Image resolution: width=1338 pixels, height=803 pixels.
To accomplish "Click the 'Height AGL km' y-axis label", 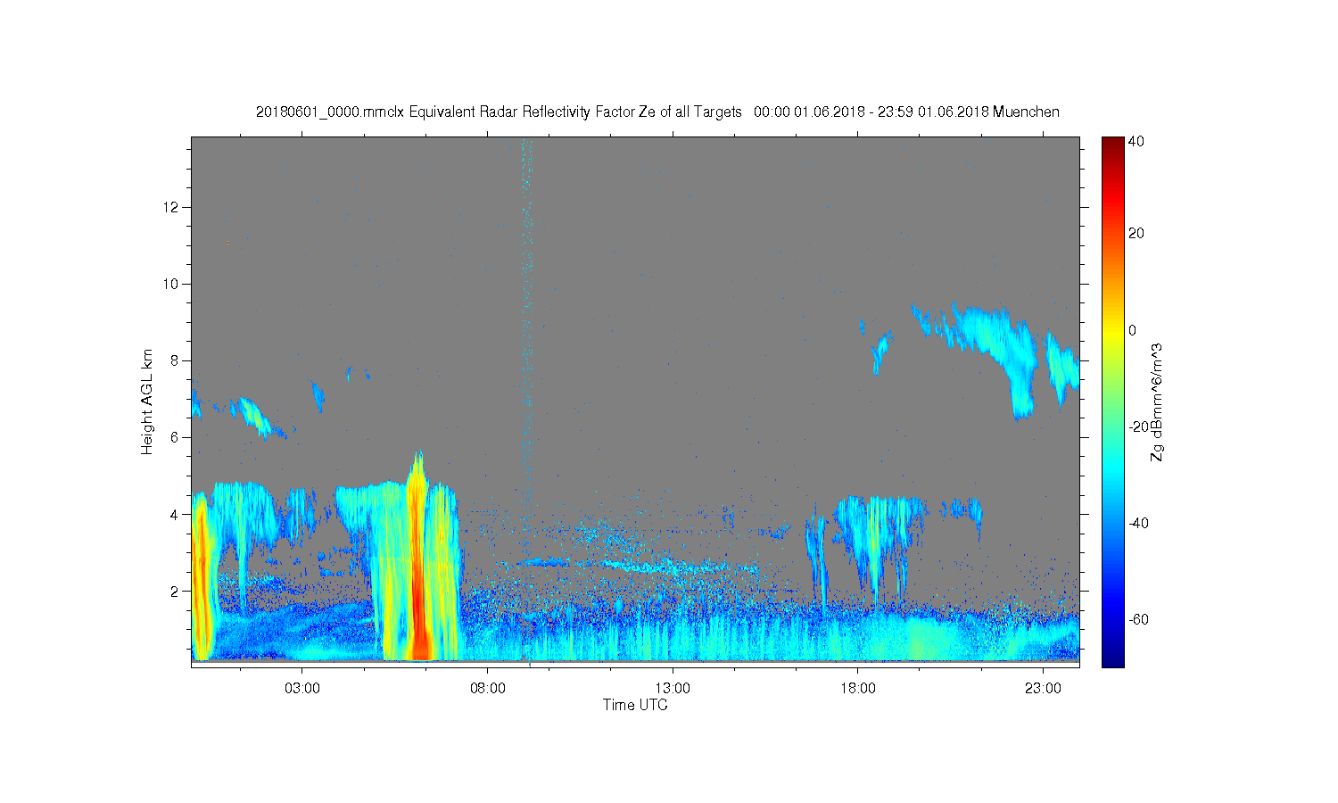I will pos(147,401).
